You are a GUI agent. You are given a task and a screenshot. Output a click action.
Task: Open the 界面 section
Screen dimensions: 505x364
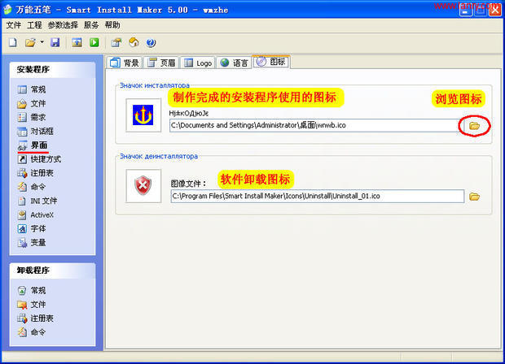coord(39,145)
